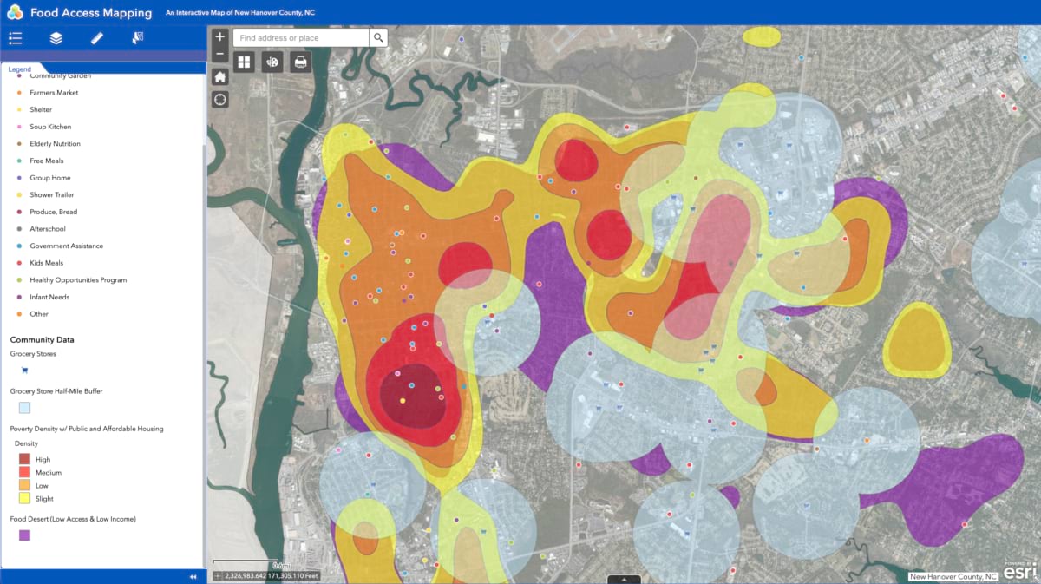This screenshot has width=1041, height=584.
Task: Click the Food Desert (Low Access & Low Income) label
Action: click(73, 519)
